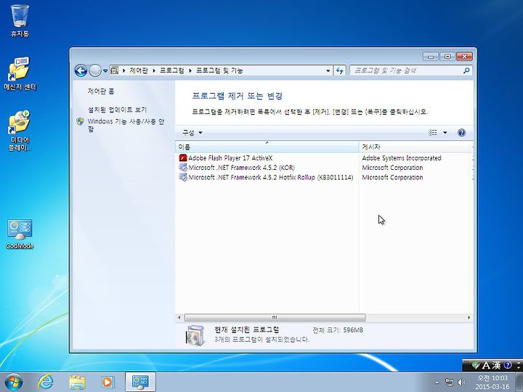Image resolution: width=523 pixels, height=392 pixels.
Task: Click Adobe Systems Incorporated publisher cell
Action: pyautogui.click(x=402, y=158)
